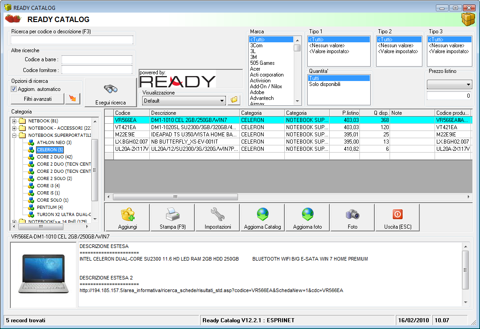Image resolution: width=480 pixels, height=329 pixels.
Task: Focus the Codice fornitore field
Action: (x=97, y=70)
